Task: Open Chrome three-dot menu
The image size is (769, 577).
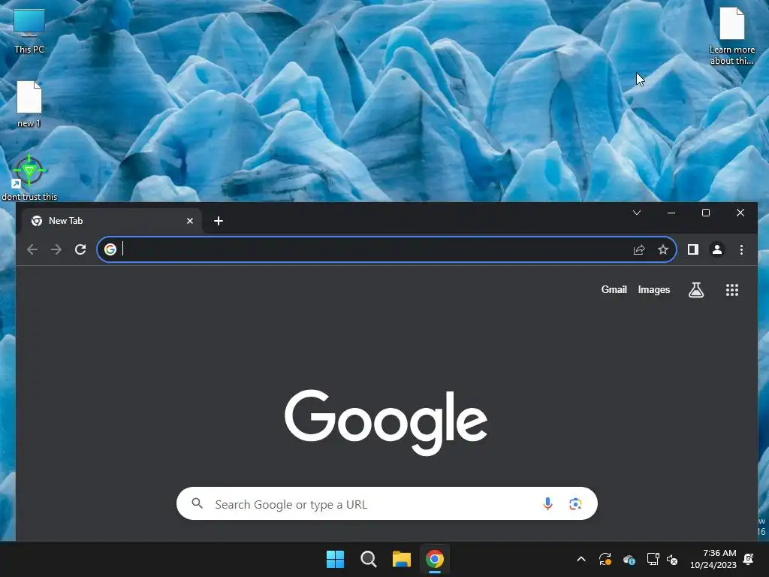Action: click(x=741, y=249)
